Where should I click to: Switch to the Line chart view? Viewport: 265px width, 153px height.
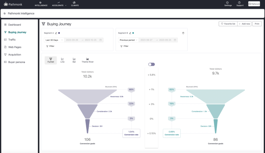coord(62,60)
